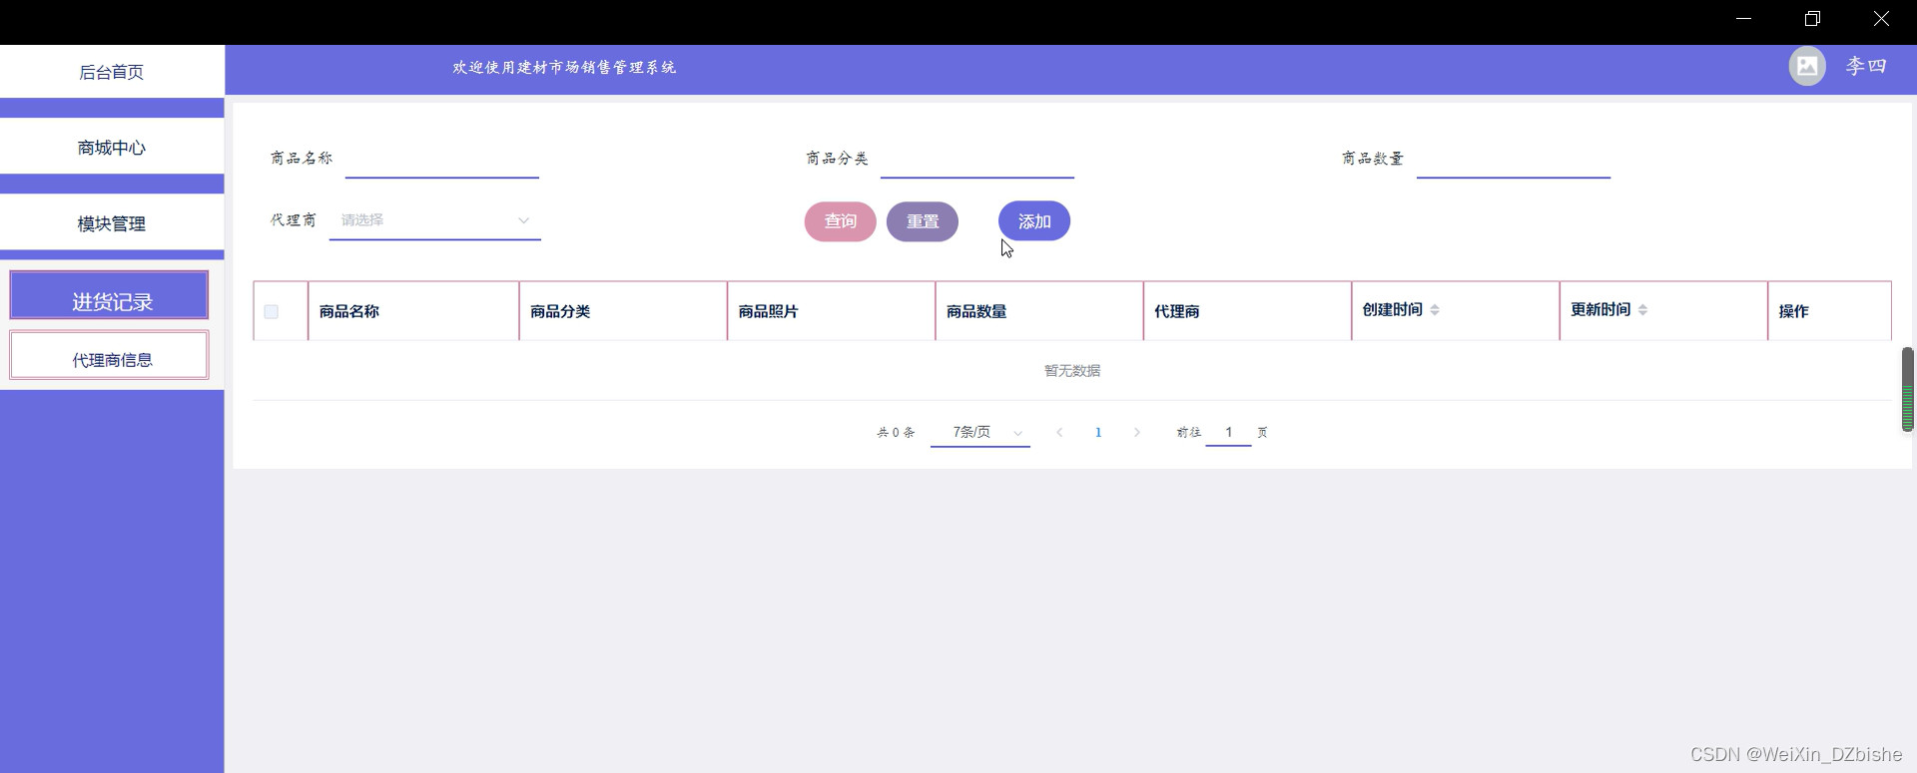Click the 欢迎使用建材市场销售管理系统 header title
1917x773 pixels.
click(x=564, y=67)
